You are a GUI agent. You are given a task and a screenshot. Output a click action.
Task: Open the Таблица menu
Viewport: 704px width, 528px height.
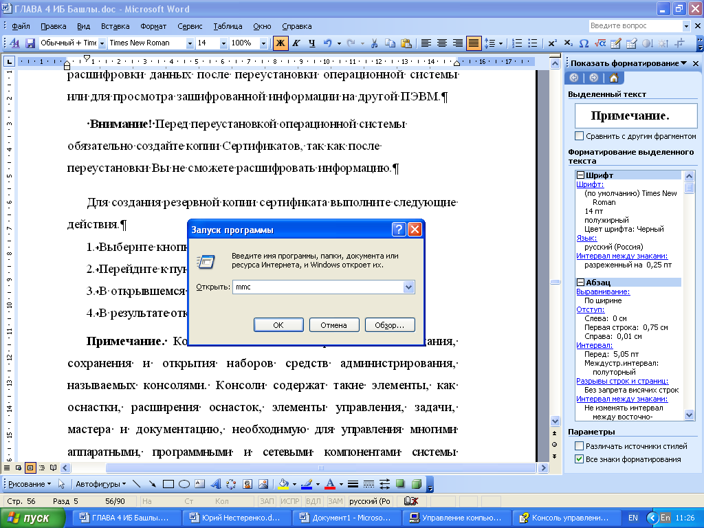[228, 26]
